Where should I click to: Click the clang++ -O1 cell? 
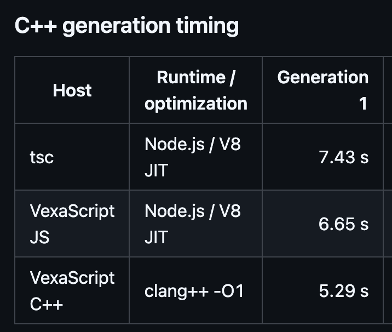click(196, 290)
